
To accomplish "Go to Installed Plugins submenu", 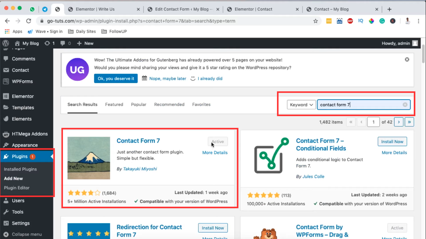I will coord(20,169).
